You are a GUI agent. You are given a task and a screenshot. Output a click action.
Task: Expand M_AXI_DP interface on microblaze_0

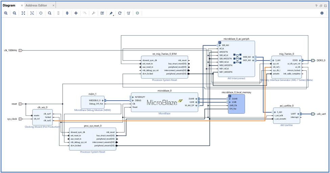pyautogui.click(x=196, y=105)
